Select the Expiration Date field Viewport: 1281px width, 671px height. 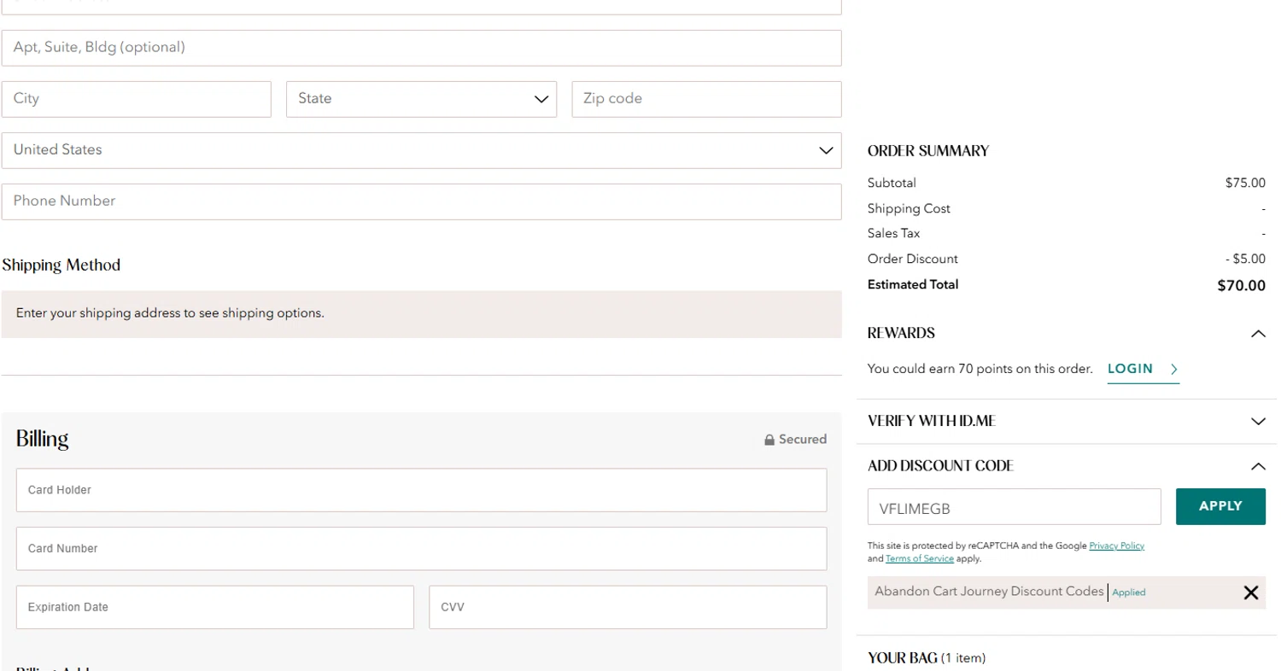[x=214, y=607]
